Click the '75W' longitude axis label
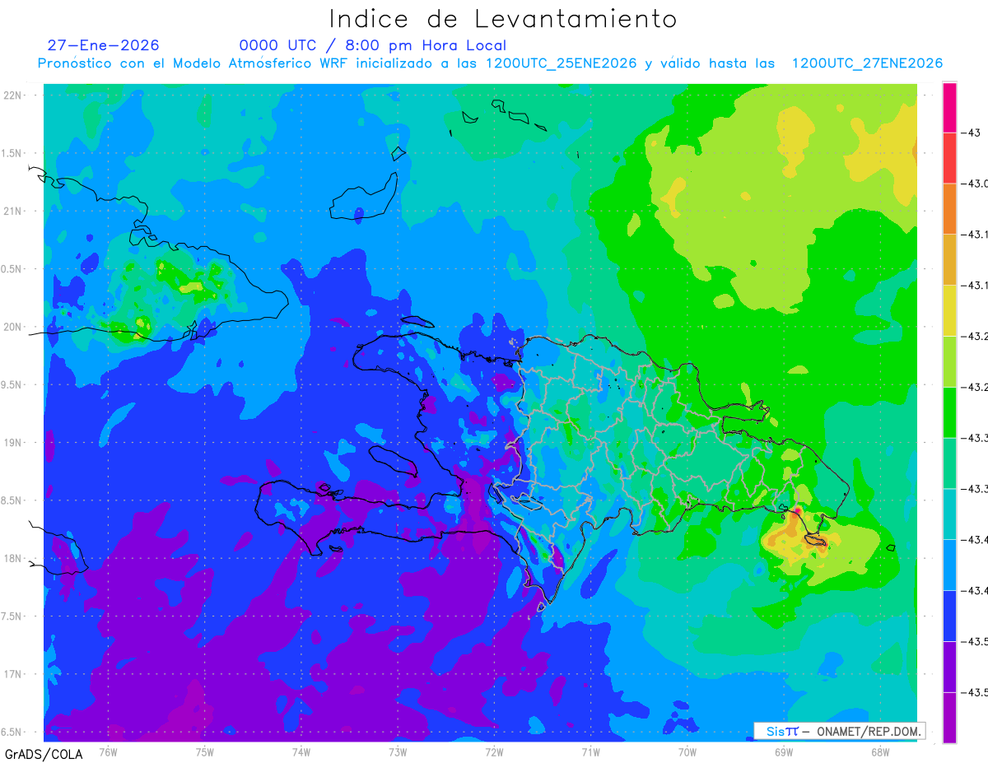 click(x=205, y=752)
